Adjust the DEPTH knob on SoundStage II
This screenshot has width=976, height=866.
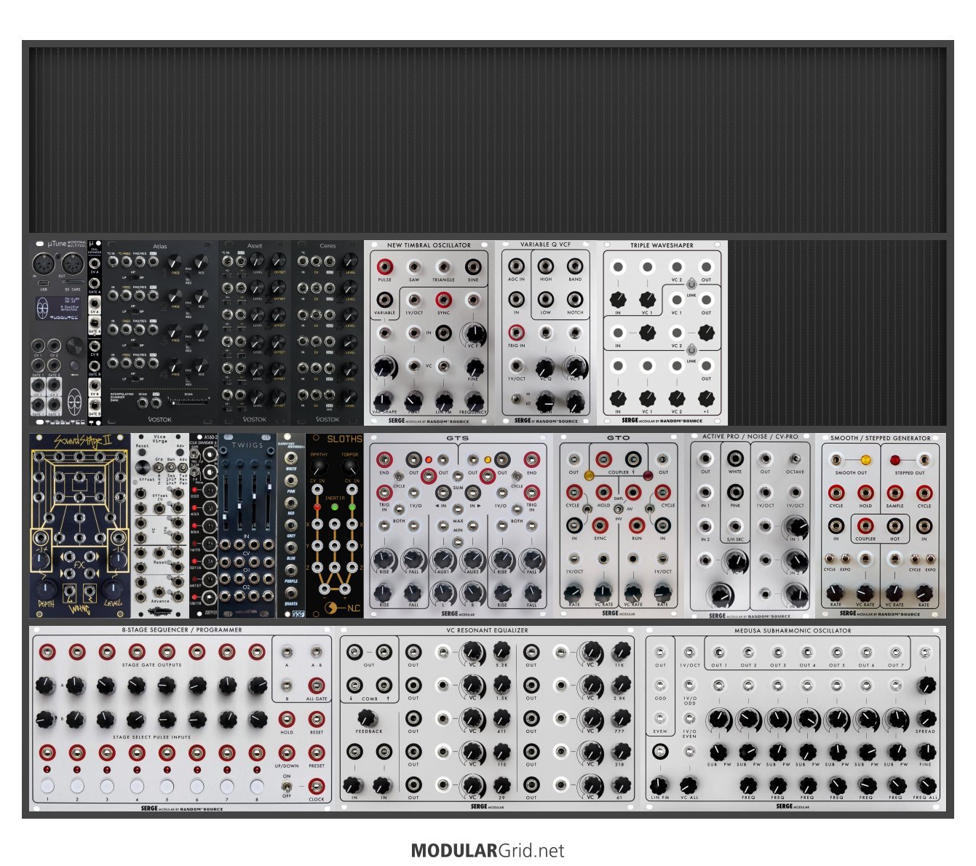[x=47, y=589]
